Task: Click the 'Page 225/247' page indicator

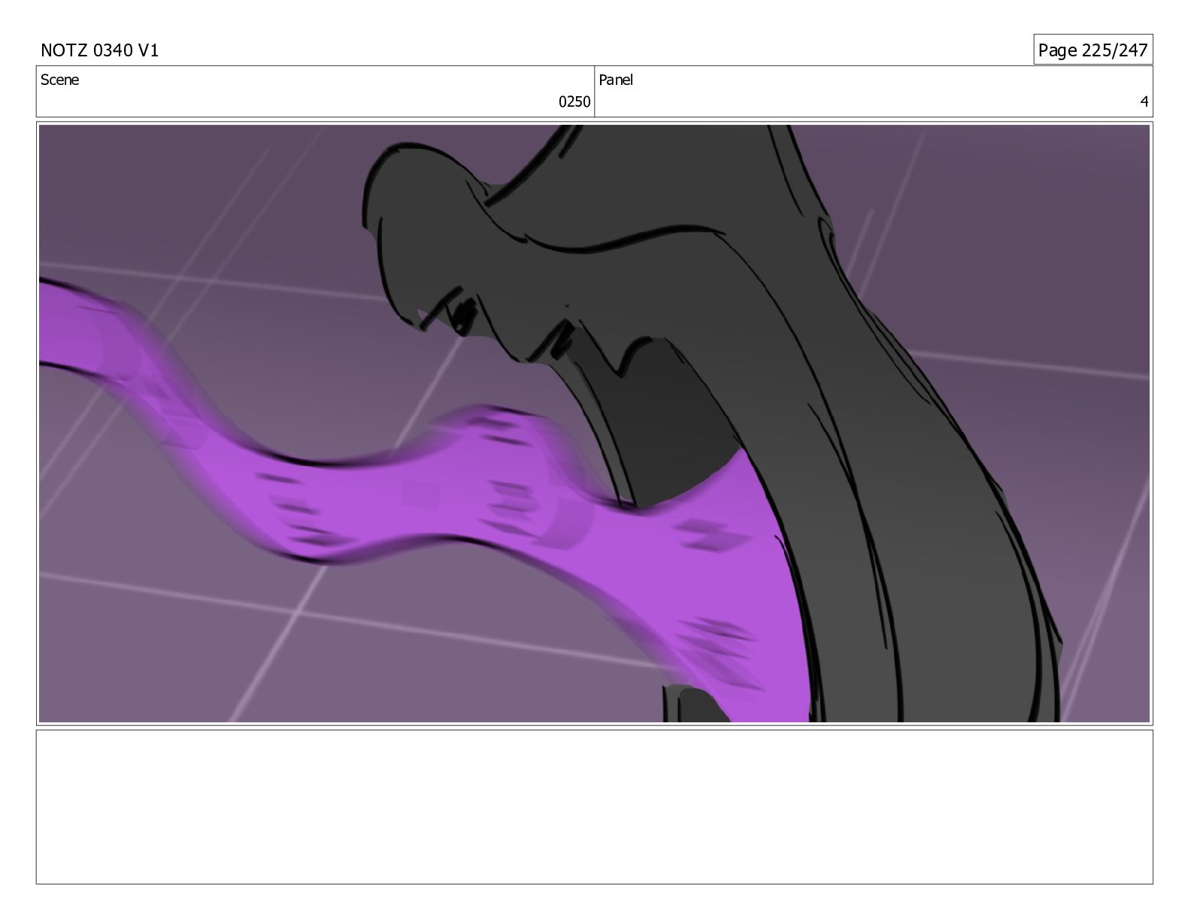Action: [1093, 50]
